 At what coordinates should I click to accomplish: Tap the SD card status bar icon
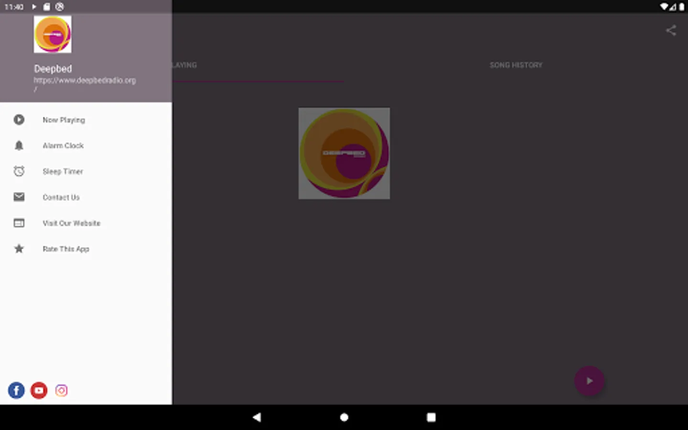coord(46,7)
